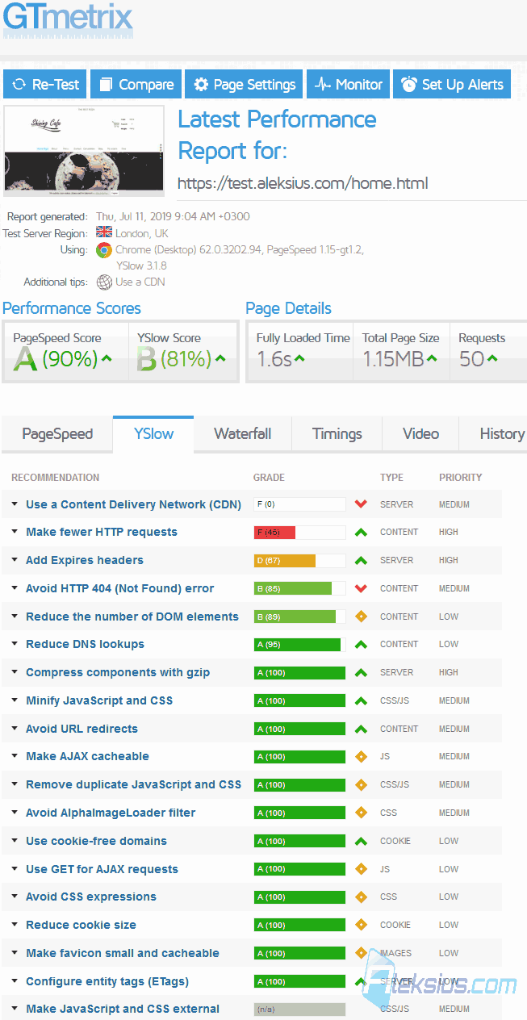Open the Minify JavaScript and CSS recommendation
The height and width of the screenshot is (1020, 527).
99,700
